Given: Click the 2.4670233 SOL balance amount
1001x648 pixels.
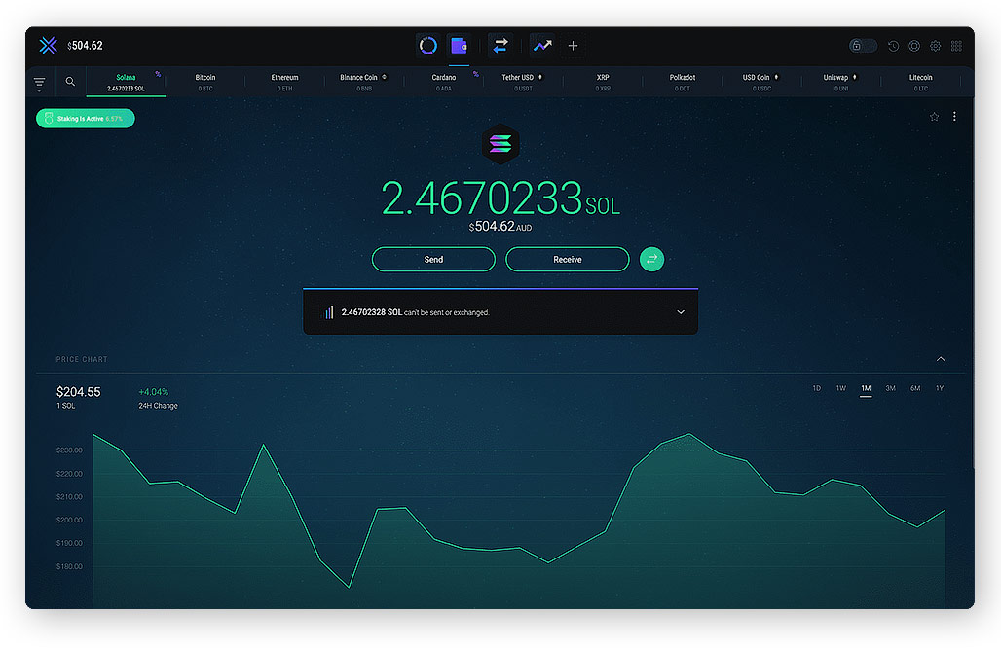Looking at the screenshot, I should pyautogui.click(x=500, y=198).
